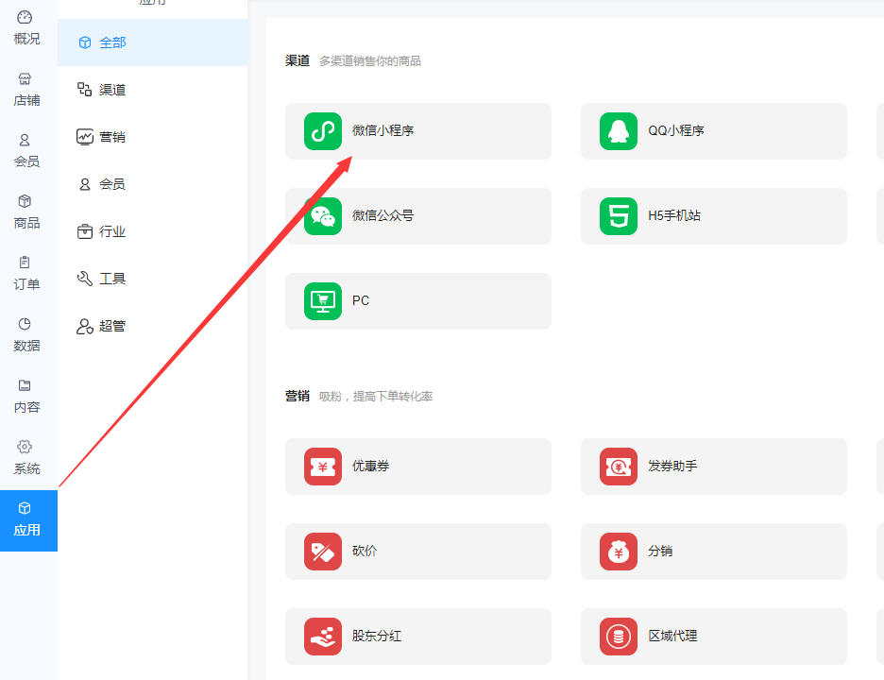
Task: Click the 应用 cube icon in sidebar
Action: click(25, 508)
